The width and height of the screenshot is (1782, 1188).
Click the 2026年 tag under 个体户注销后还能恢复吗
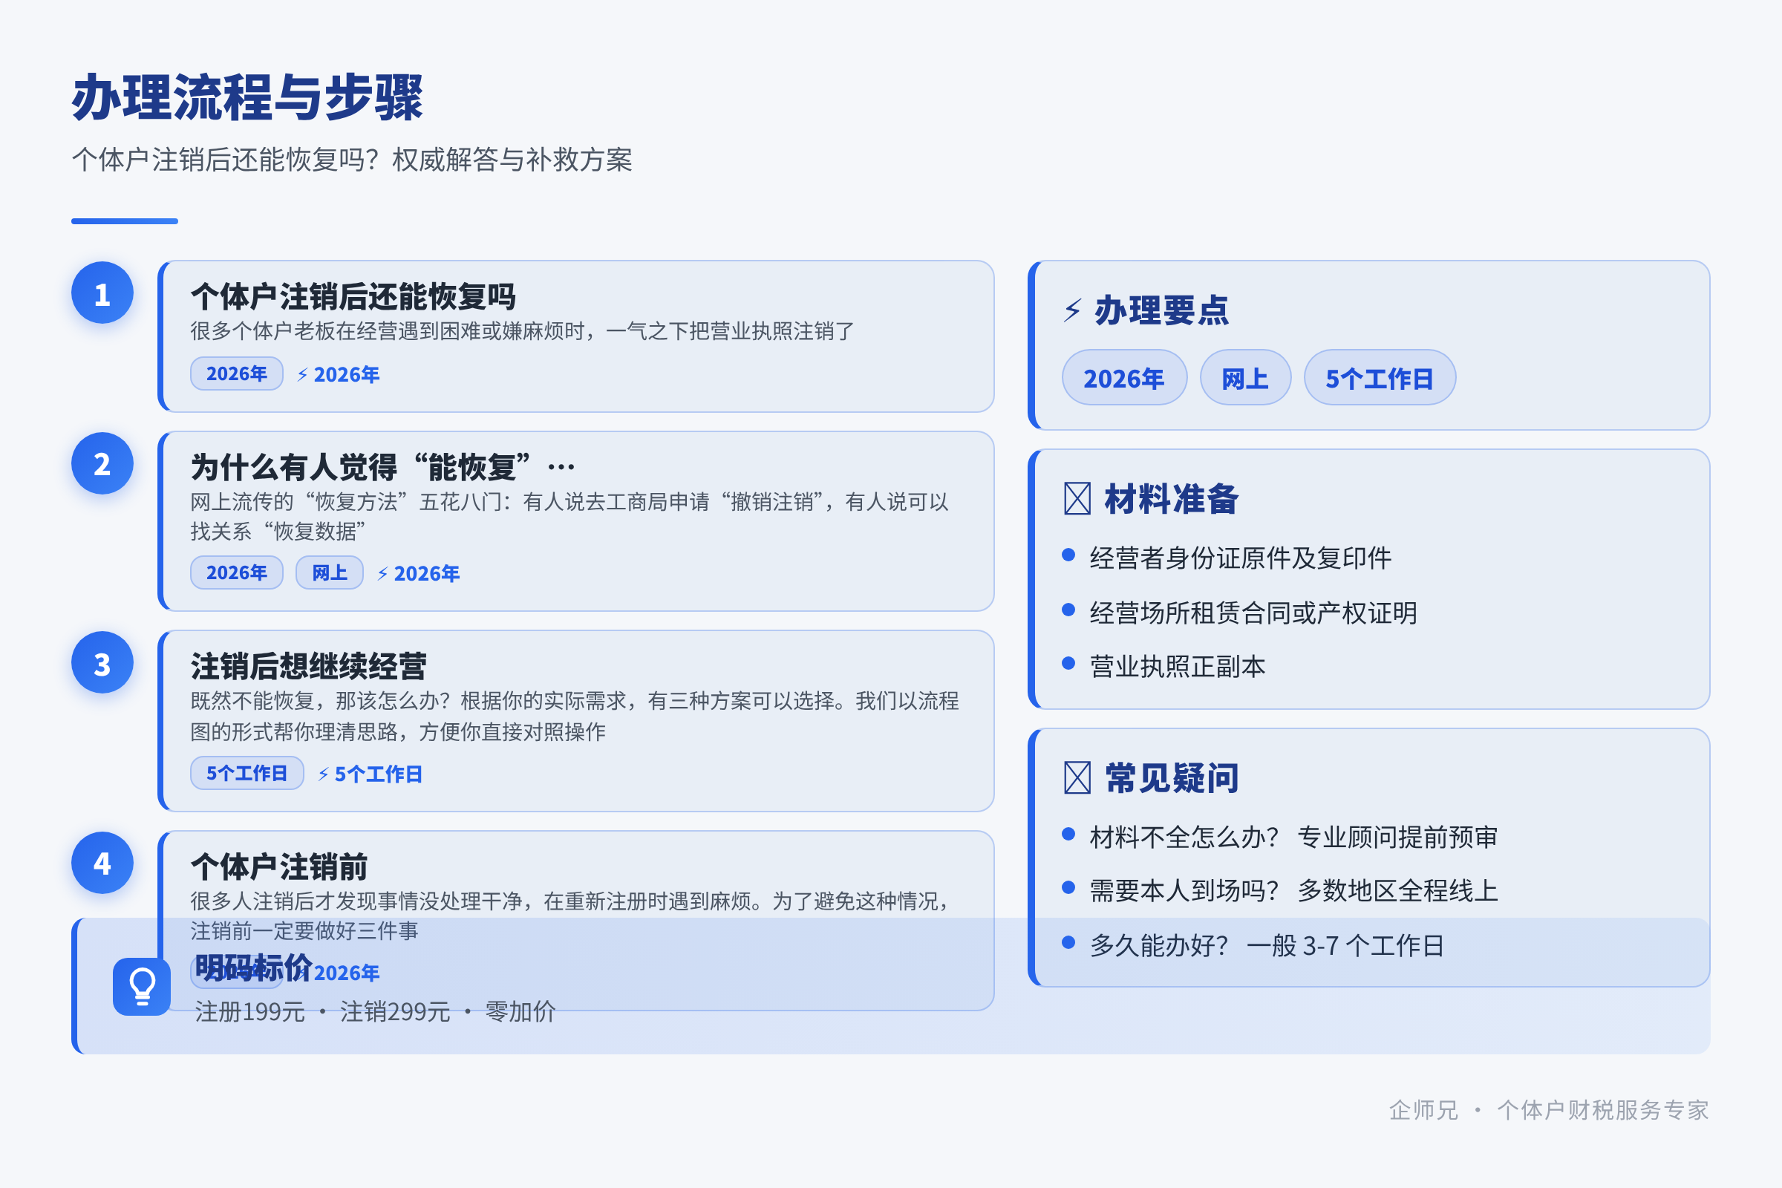point(236,373)
